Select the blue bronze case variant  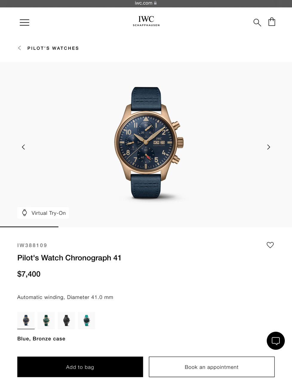[26, 321]
